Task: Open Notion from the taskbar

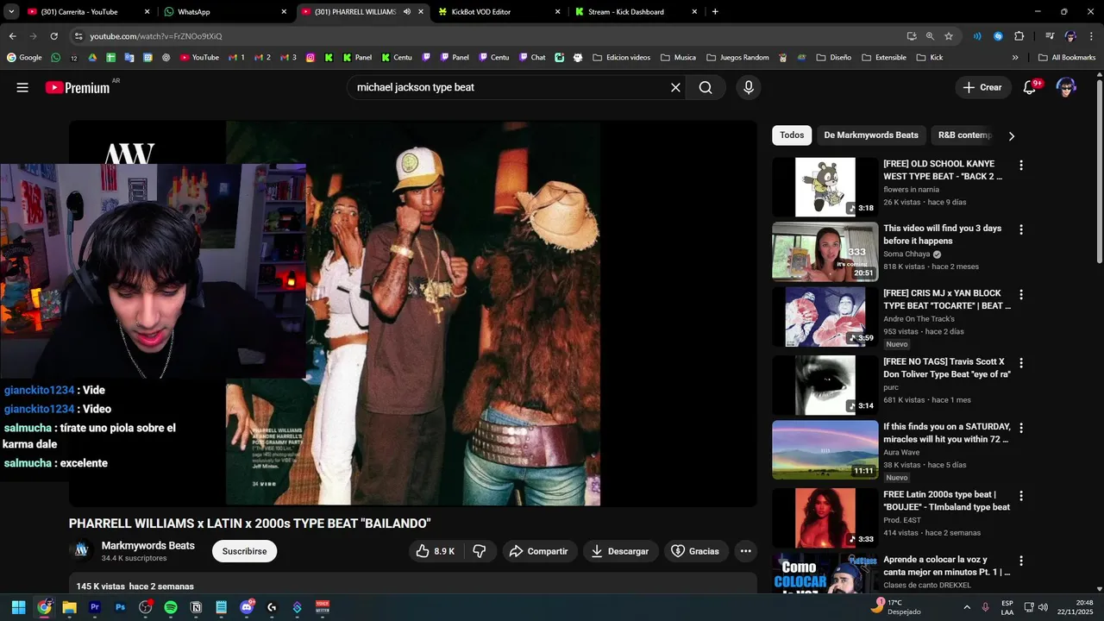Action: [196, 607]
